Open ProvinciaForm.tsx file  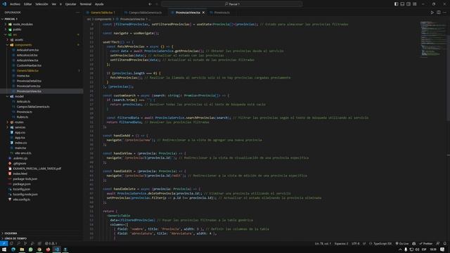click(x=28, y=86)
